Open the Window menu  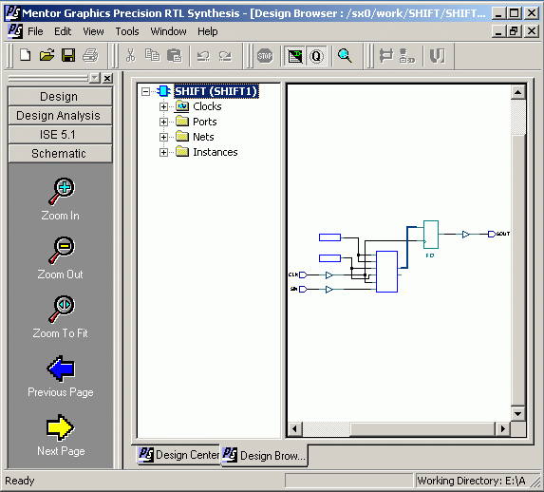pyautogui.click(x=169, y=31)
